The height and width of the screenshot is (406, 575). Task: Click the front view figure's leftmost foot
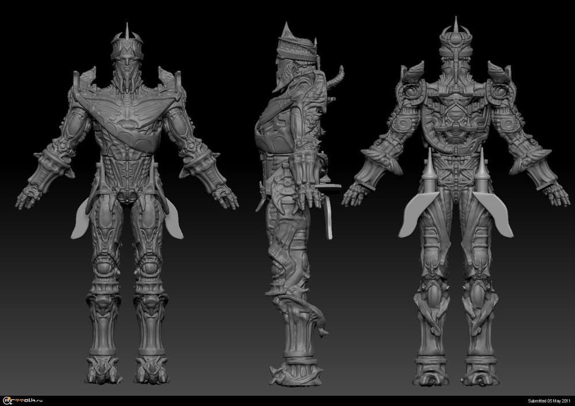pos(103,371)
